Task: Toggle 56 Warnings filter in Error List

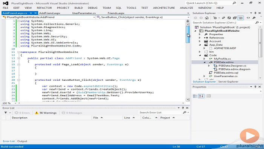Action: (46, 113)
